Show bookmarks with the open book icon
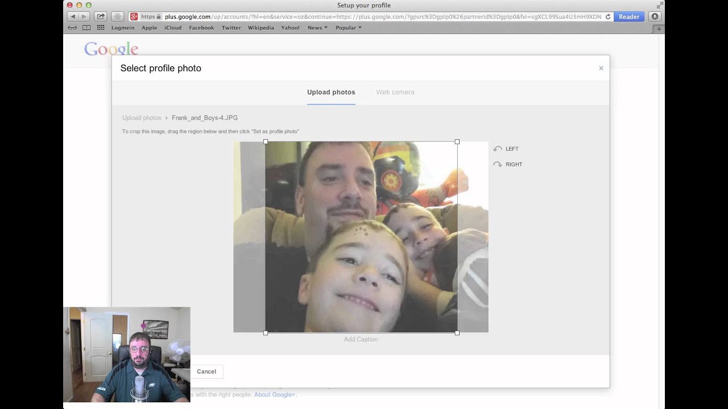The image size is (728, 409). (86, 27)
